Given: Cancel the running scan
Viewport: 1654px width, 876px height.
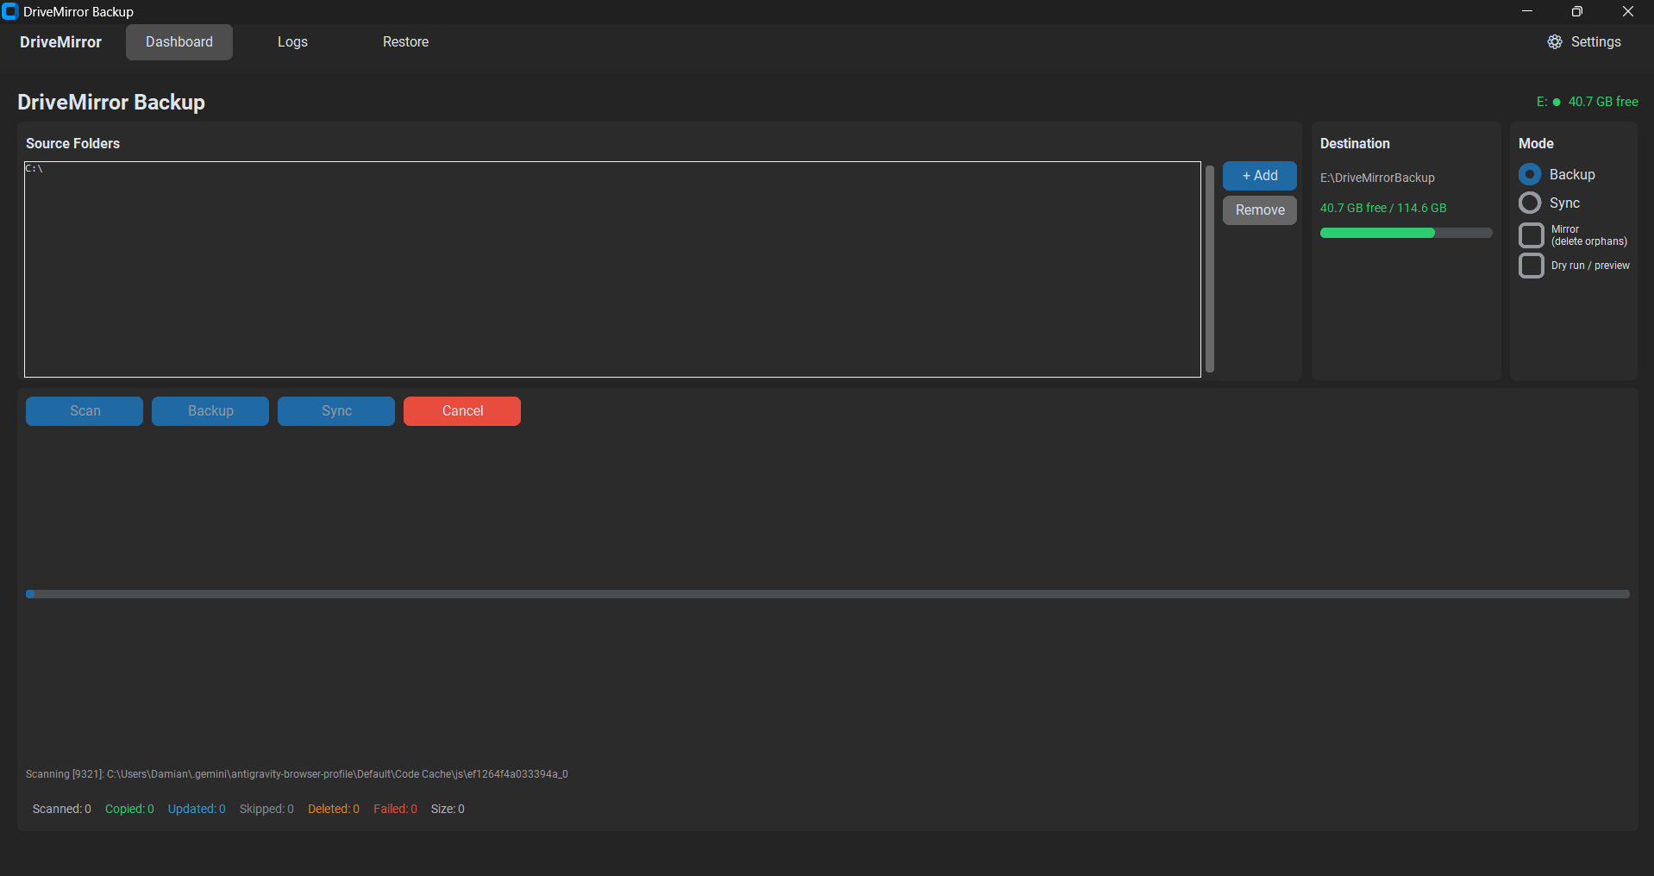Looking at the screenshot, I should coord(462,411).
